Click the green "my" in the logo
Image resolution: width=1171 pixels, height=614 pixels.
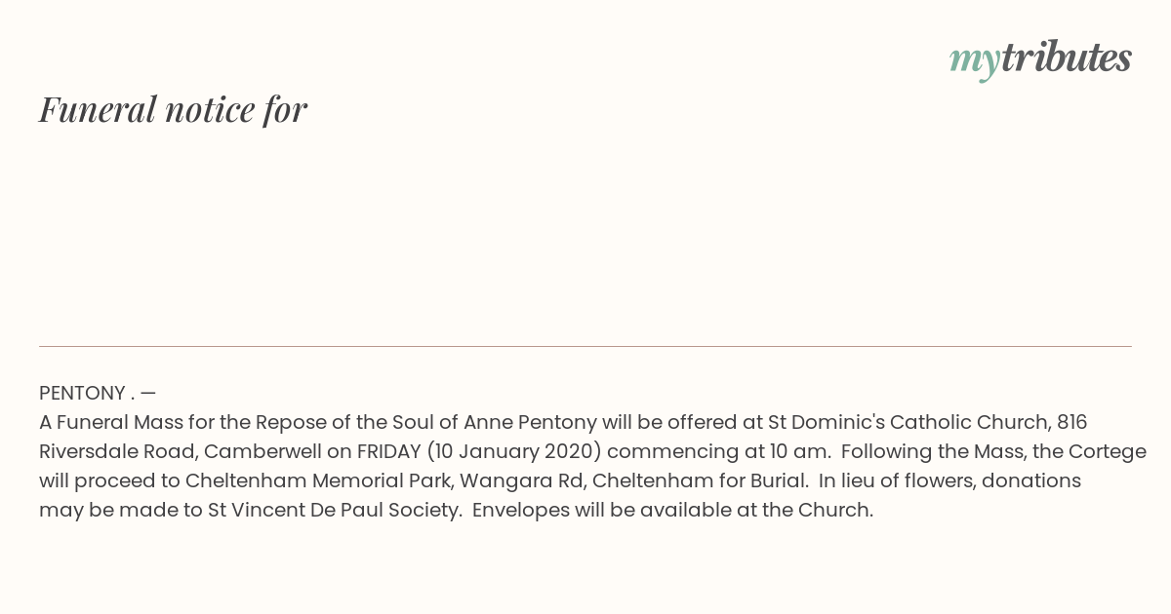click(975, 62)
